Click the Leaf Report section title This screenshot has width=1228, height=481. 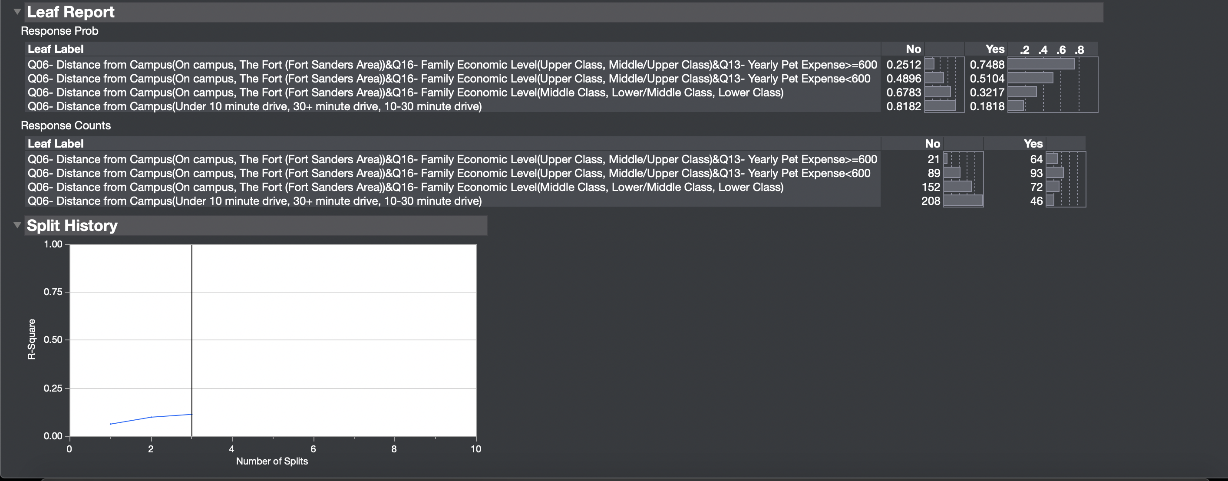pyautogui.click(x=70, y=12)
